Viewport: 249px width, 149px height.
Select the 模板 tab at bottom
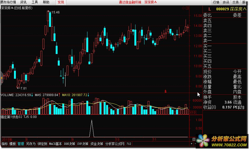click(x=13, y=144)
